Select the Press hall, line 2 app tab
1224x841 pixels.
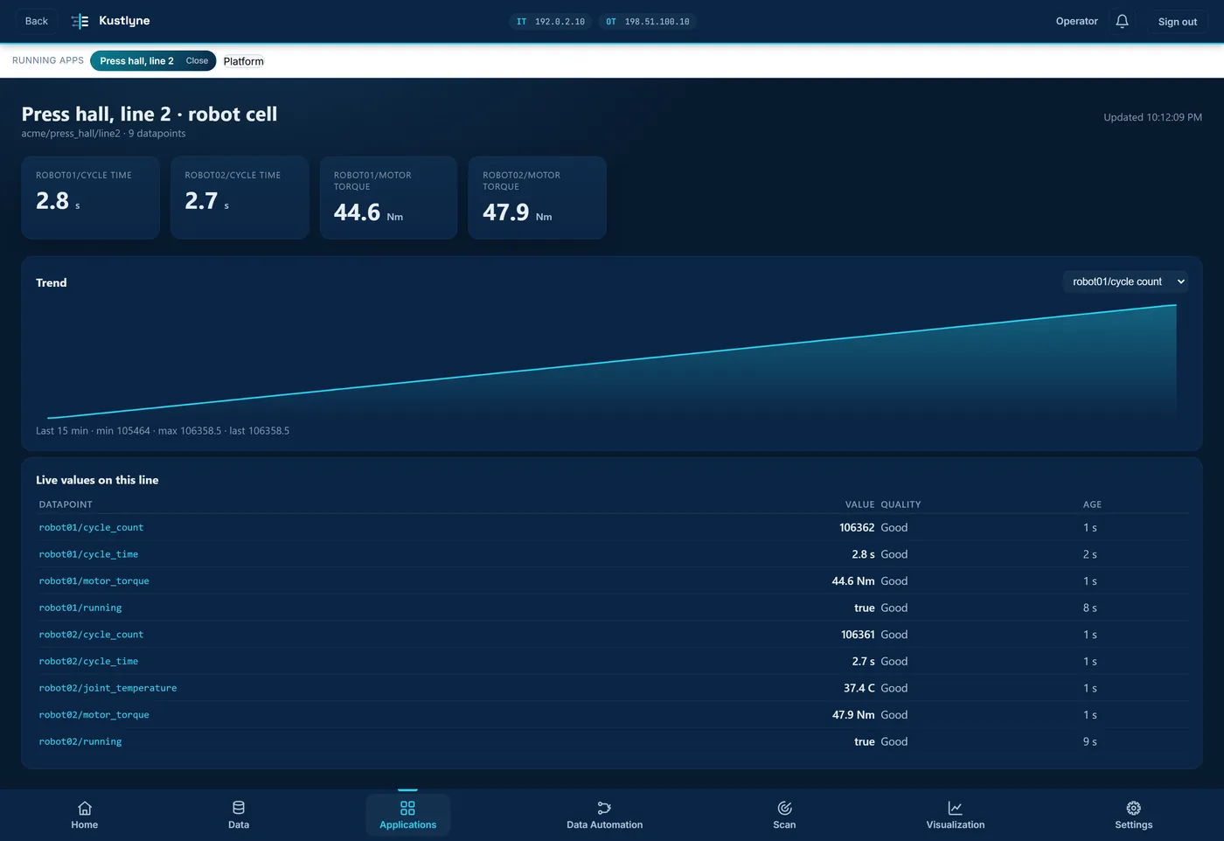(x=136, y=61)
